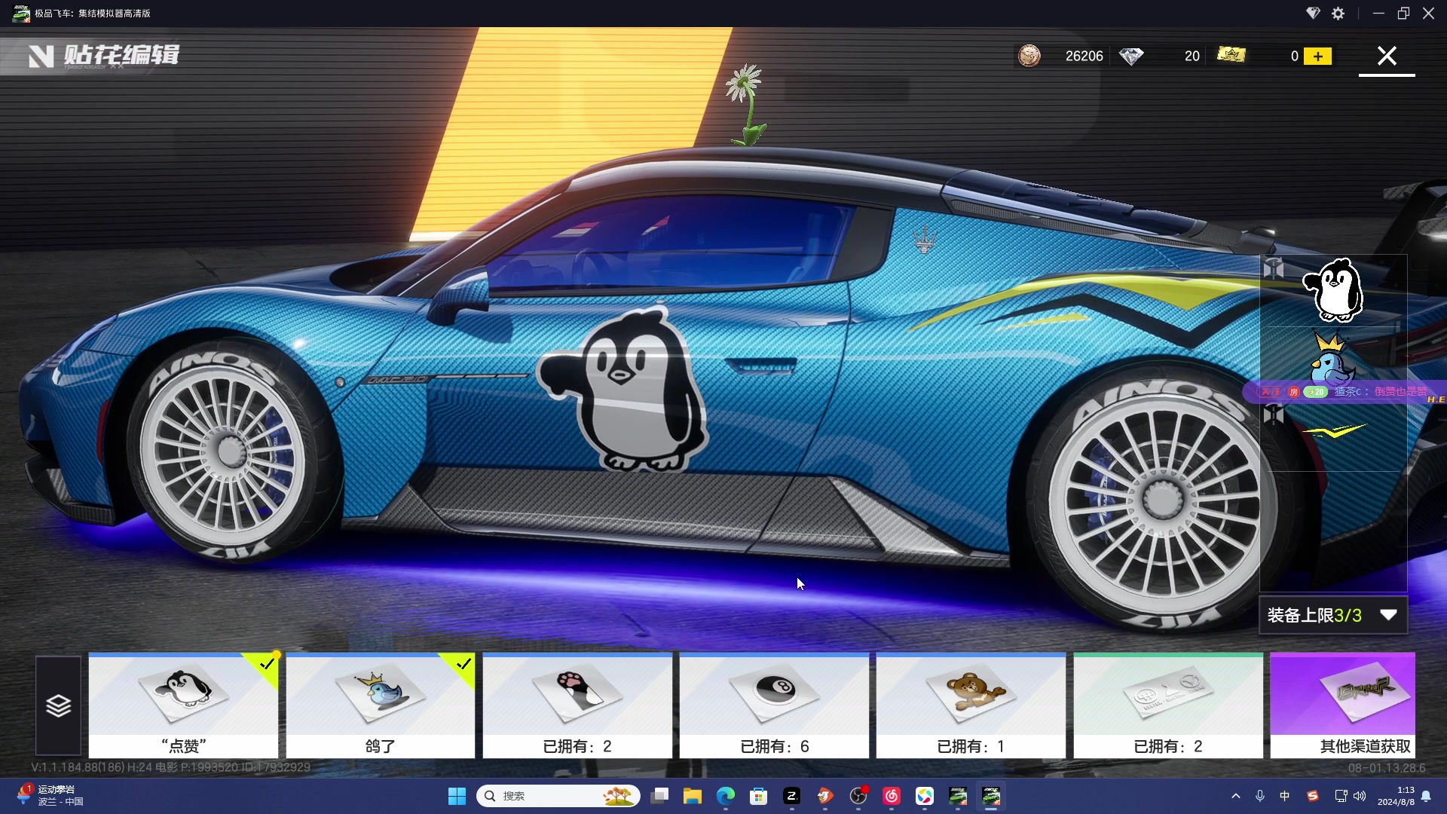
Task: Expand the 装备上限3/3 dropdown
Action: [x=1333, y=615]
